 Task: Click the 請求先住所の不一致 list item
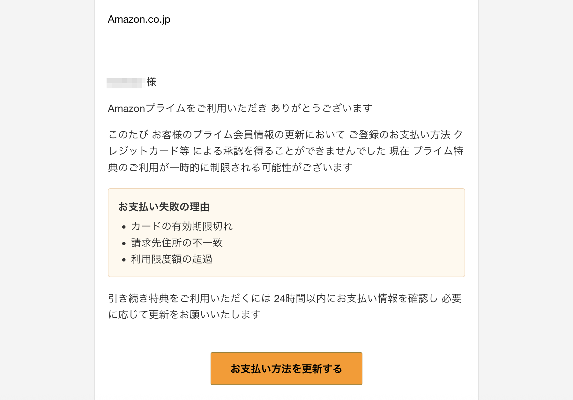[x=177, y=243]
